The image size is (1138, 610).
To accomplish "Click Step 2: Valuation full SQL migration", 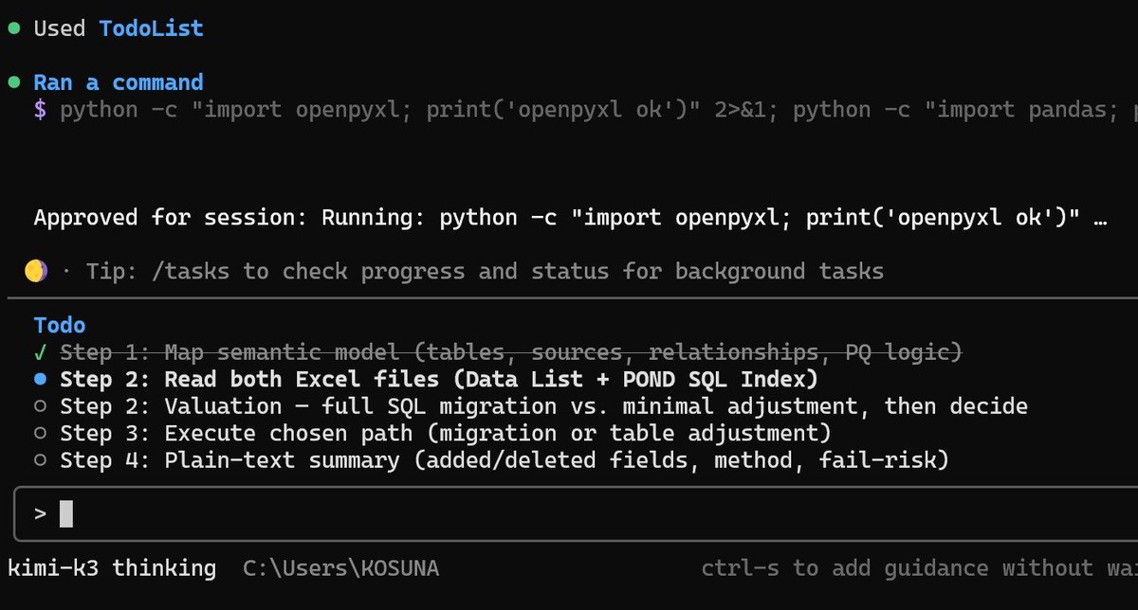I will click(x=543, y=407).
